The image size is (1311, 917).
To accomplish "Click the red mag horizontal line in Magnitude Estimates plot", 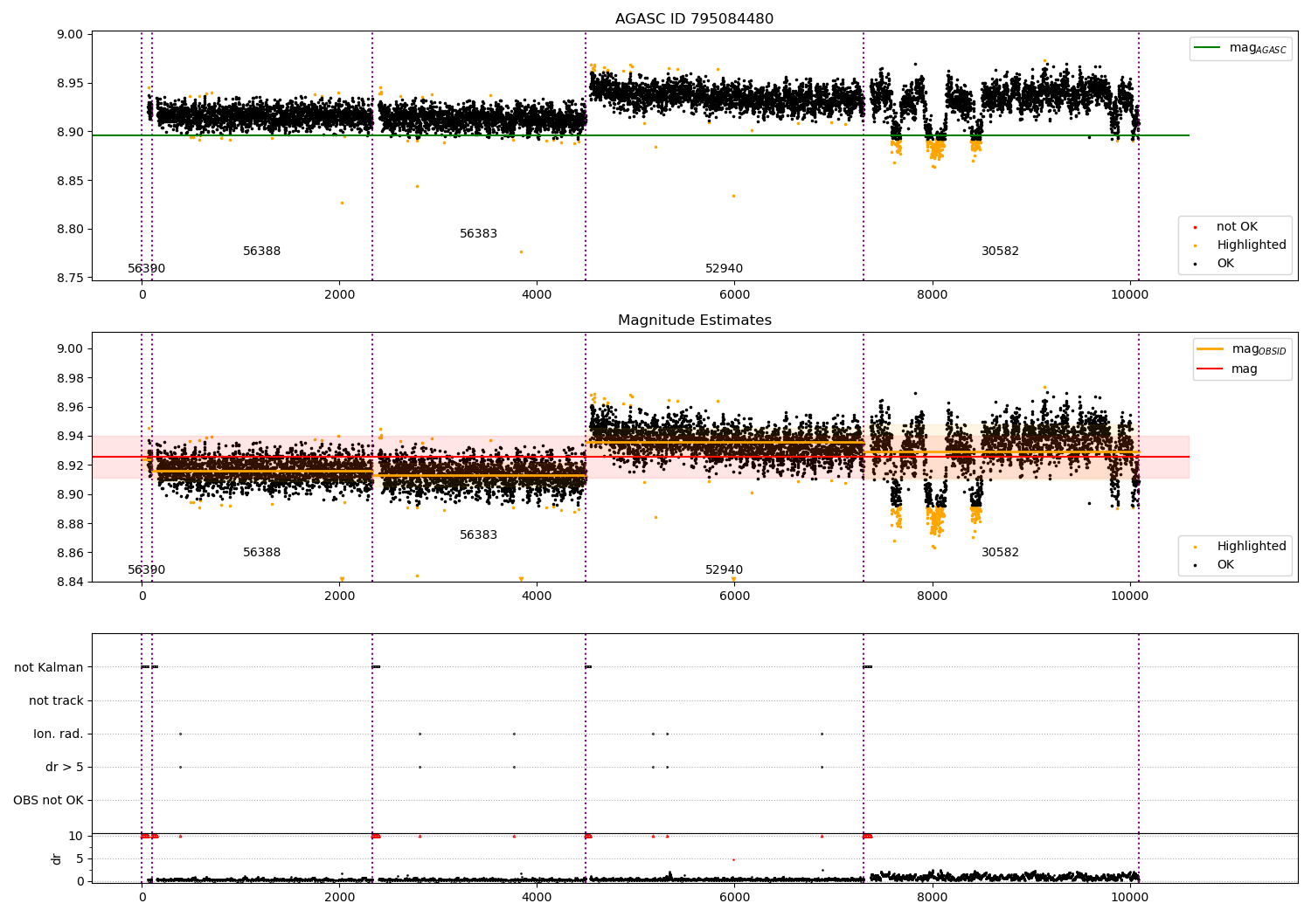I will click(640, 457).
